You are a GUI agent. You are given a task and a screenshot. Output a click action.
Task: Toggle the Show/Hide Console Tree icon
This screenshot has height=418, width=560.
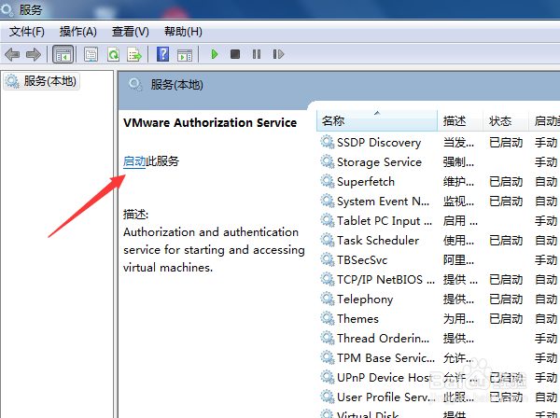[63, 54]
